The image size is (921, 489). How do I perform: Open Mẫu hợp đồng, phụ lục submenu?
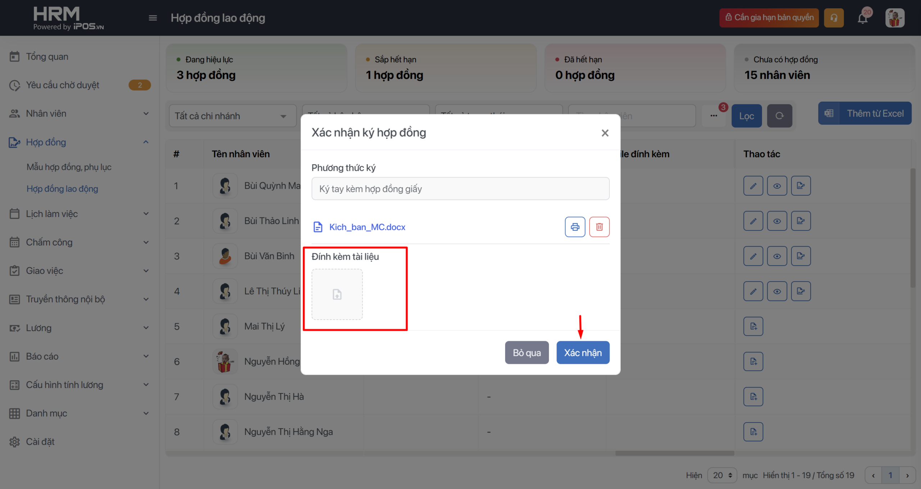click(x=69, y=167)
